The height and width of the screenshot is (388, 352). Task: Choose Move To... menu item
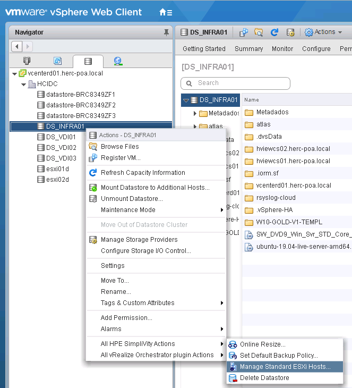156,280
